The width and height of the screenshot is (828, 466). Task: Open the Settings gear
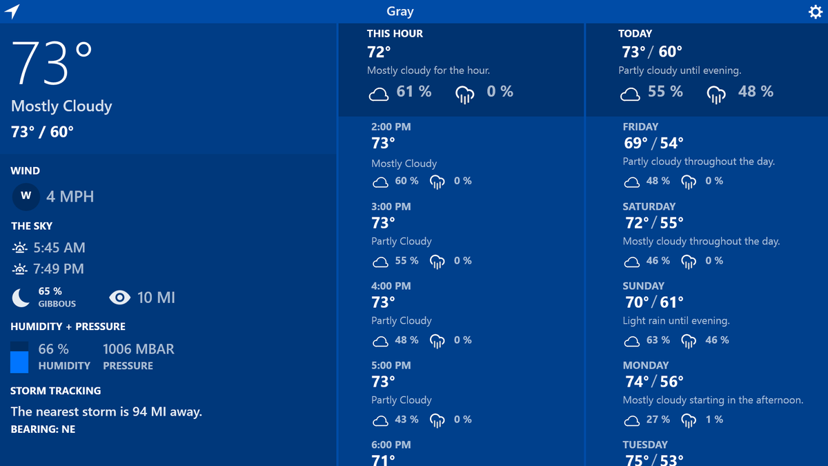click(x=815, y=11)
